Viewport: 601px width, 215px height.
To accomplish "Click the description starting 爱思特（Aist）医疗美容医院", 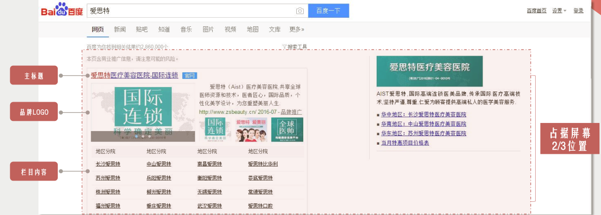I will pyautogui.click(x=251, y=95).
